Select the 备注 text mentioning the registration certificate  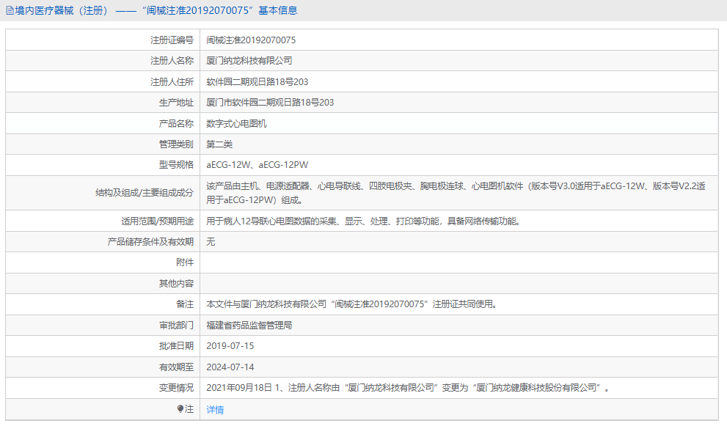355,304
